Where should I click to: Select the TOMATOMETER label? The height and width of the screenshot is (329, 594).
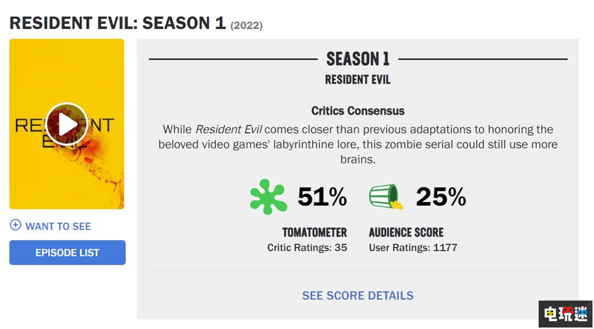314,232
